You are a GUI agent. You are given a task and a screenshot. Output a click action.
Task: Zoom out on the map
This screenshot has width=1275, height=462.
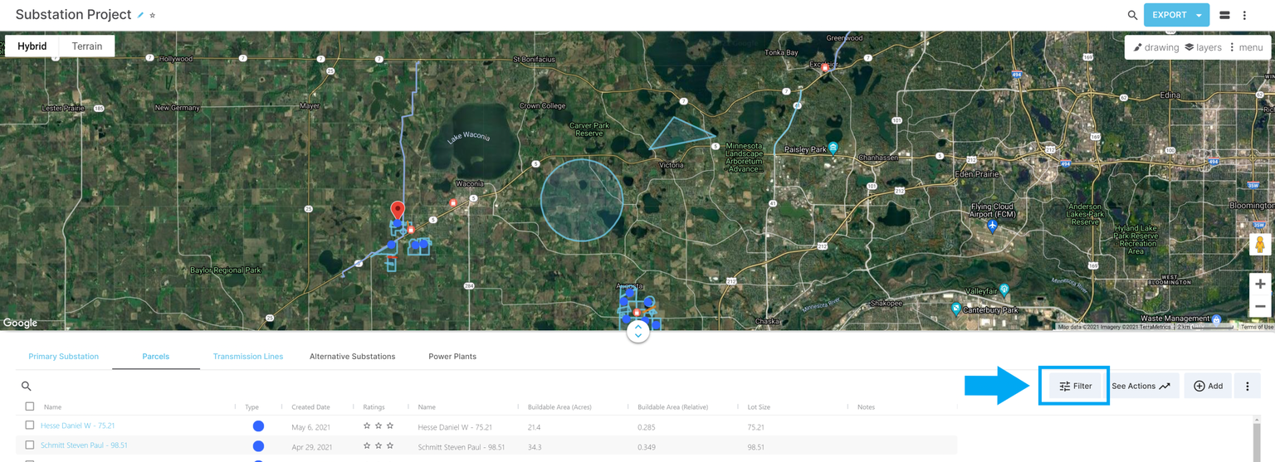(x=1260, y=306)
